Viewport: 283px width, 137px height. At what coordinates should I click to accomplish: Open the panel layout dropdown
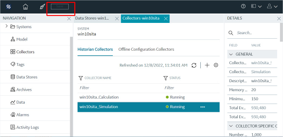point(256,6)
